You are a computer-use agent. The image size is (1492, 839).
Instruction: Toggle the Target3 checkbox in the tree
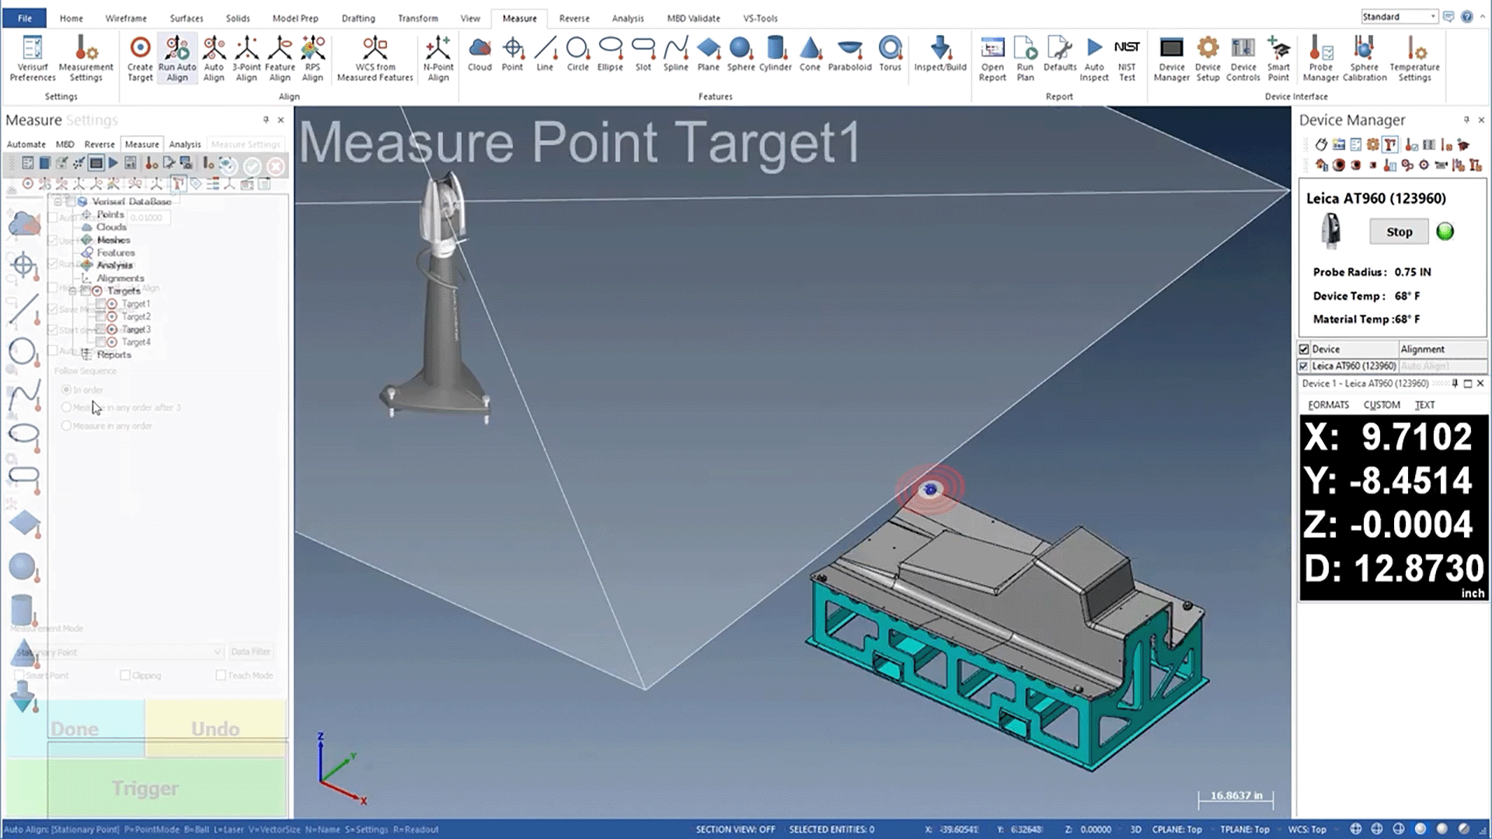pyautogui.click(x=100, y=329)
